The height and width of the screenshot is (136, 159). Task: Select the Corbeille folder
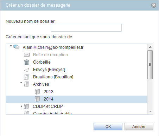click(x=42, y=62)
